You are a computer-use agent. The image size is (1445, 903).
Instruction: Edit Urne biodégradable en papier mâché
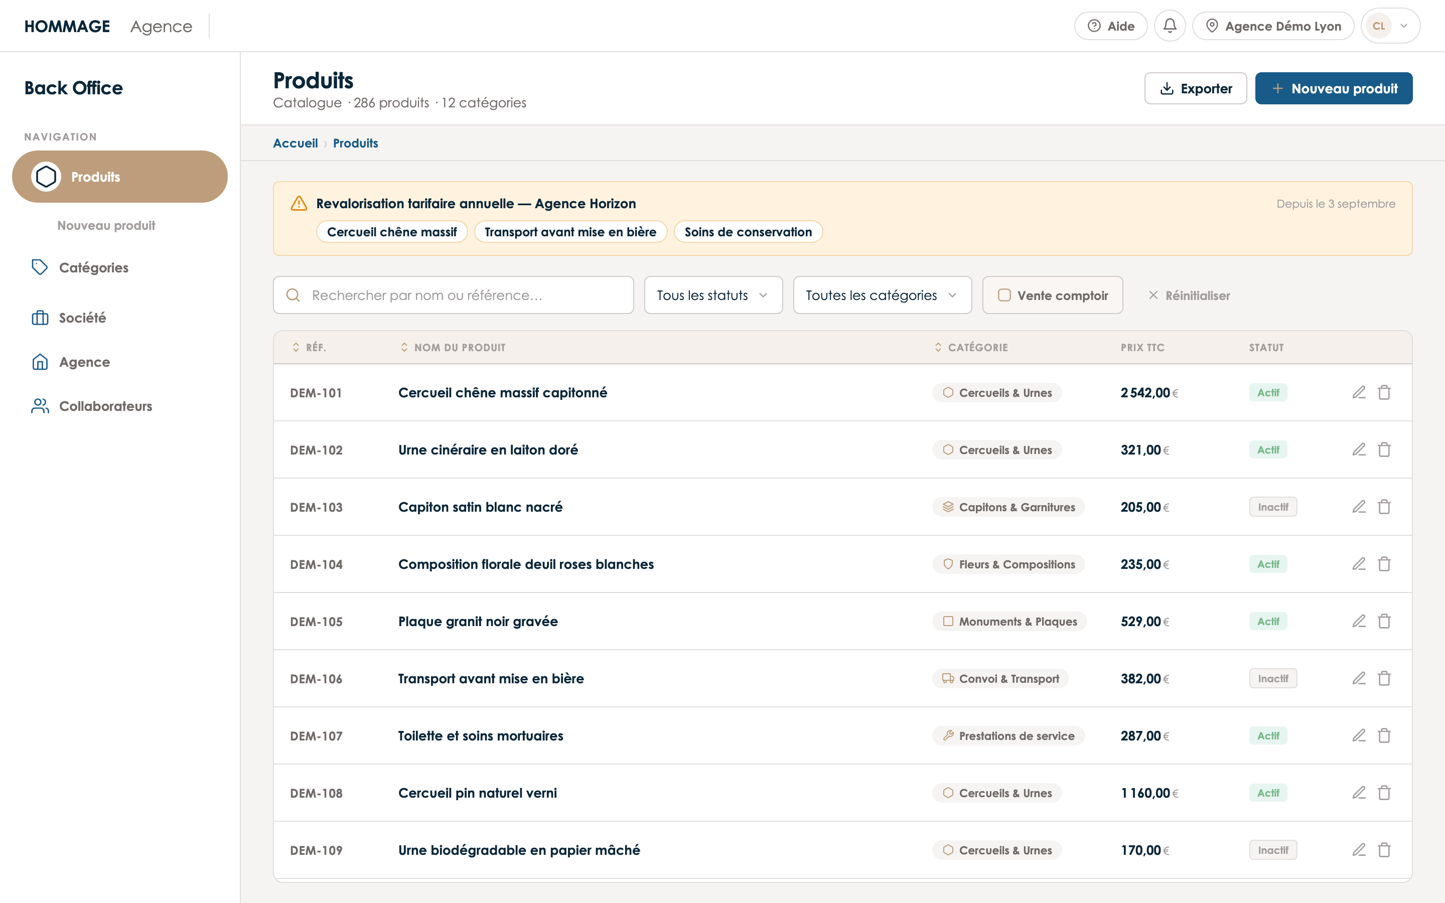coord(1359,850)
